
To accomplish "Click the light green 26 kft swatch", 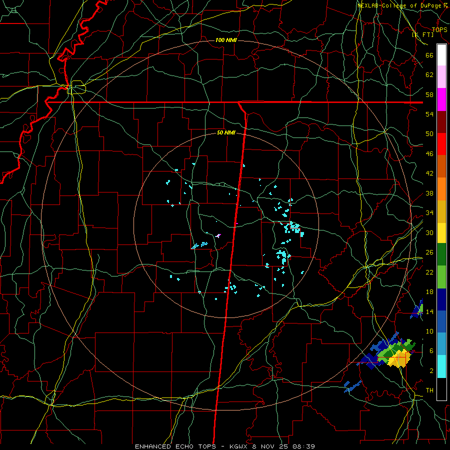I will [x=441, y=277].
